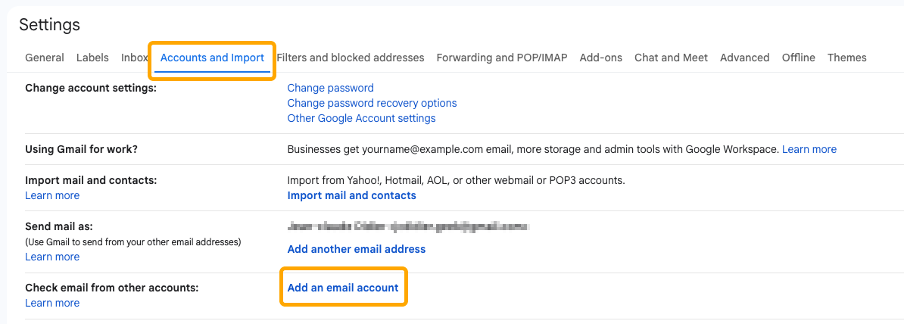This screenshot has width=904, height=324.
Task: Click Add another email address
Action: point(356,249)
